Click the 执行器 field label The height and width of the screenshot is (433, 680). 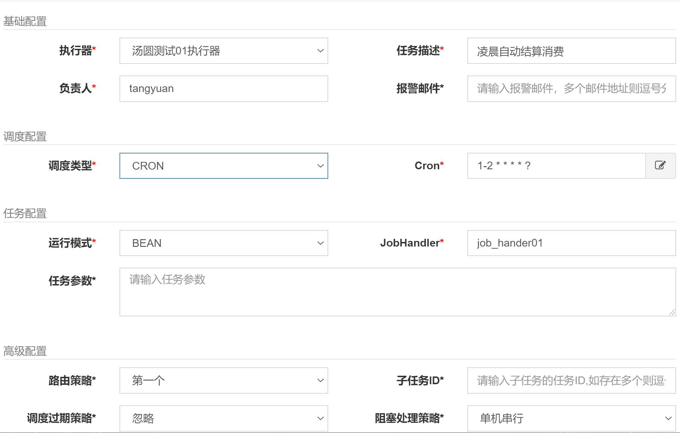point(77,51)
